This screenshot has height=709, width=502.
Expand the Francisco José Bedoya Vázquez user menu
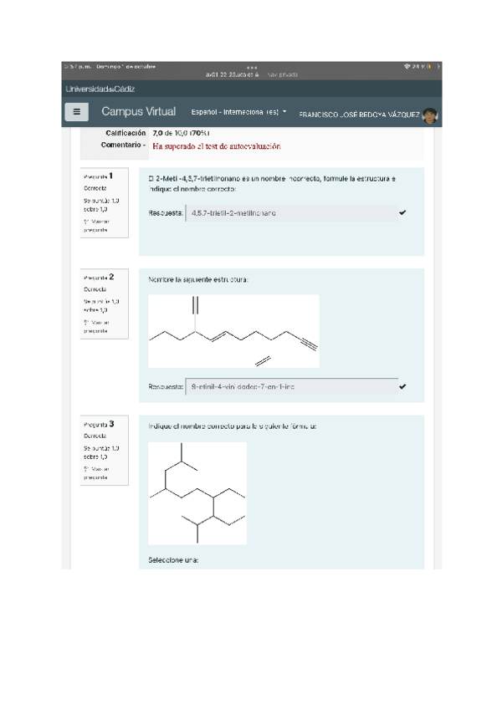point(360,114)
